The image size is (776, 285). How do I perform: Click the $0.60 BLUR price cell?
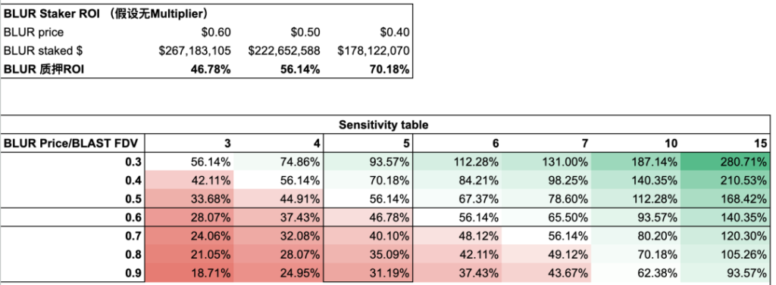click(x=189, y=33)
